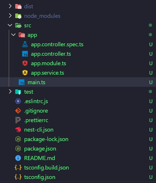Click the Prettier icon beside .prettierrc
The image size is (156, 183).
click(x=18, y=120)
